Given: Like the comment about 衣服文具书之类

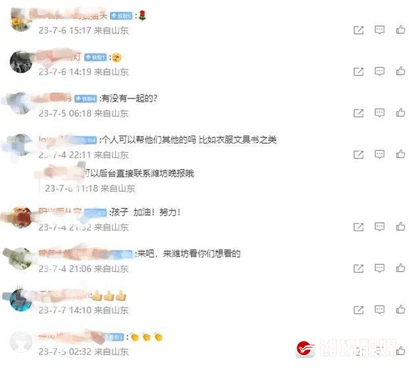Looking at the screenshot, I should [x=401, y=154].
